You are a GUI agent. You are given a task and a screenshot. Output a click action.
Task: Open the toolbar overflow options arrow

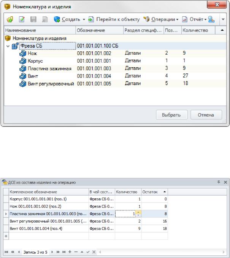(x=223, y=19)
